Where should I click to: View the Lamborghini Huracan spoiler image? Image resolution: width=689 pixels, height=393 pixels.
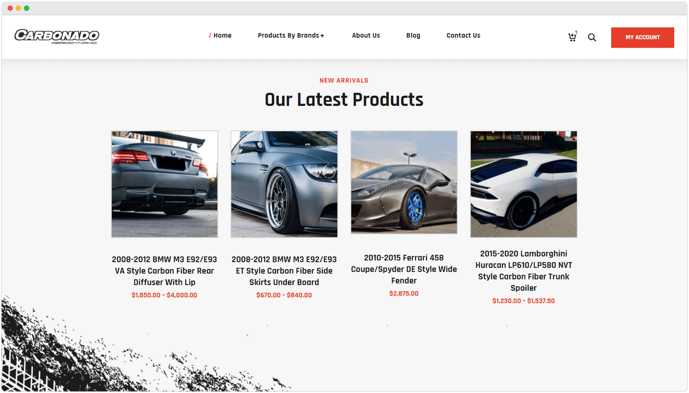point(524,184)
